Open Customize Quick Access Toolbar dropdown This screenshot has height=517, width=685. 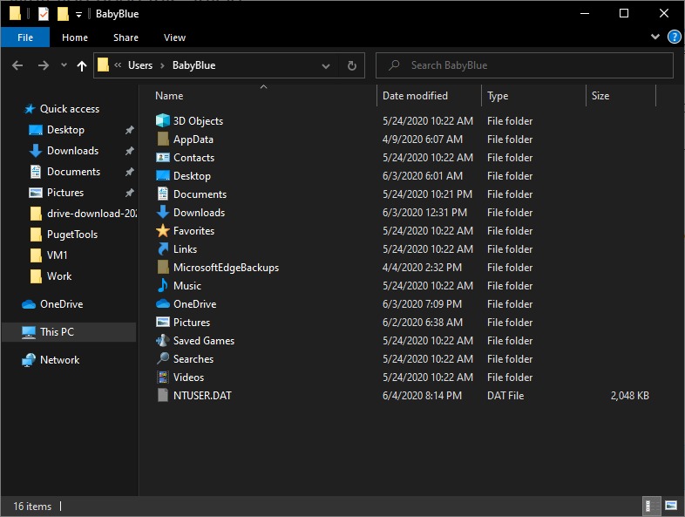tap(78, 15)
